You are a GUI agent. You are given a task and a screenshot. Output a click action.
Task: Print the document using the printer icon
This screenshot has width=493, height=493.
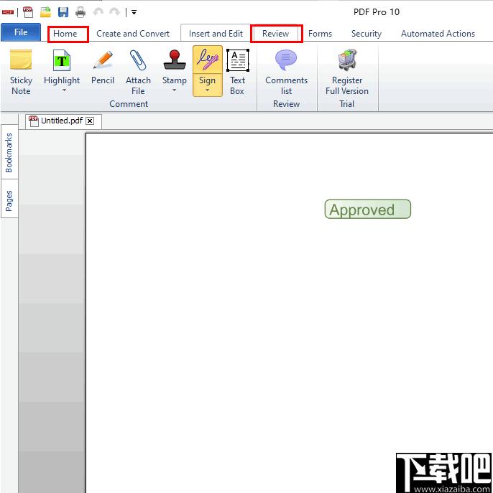click(80, 12)
